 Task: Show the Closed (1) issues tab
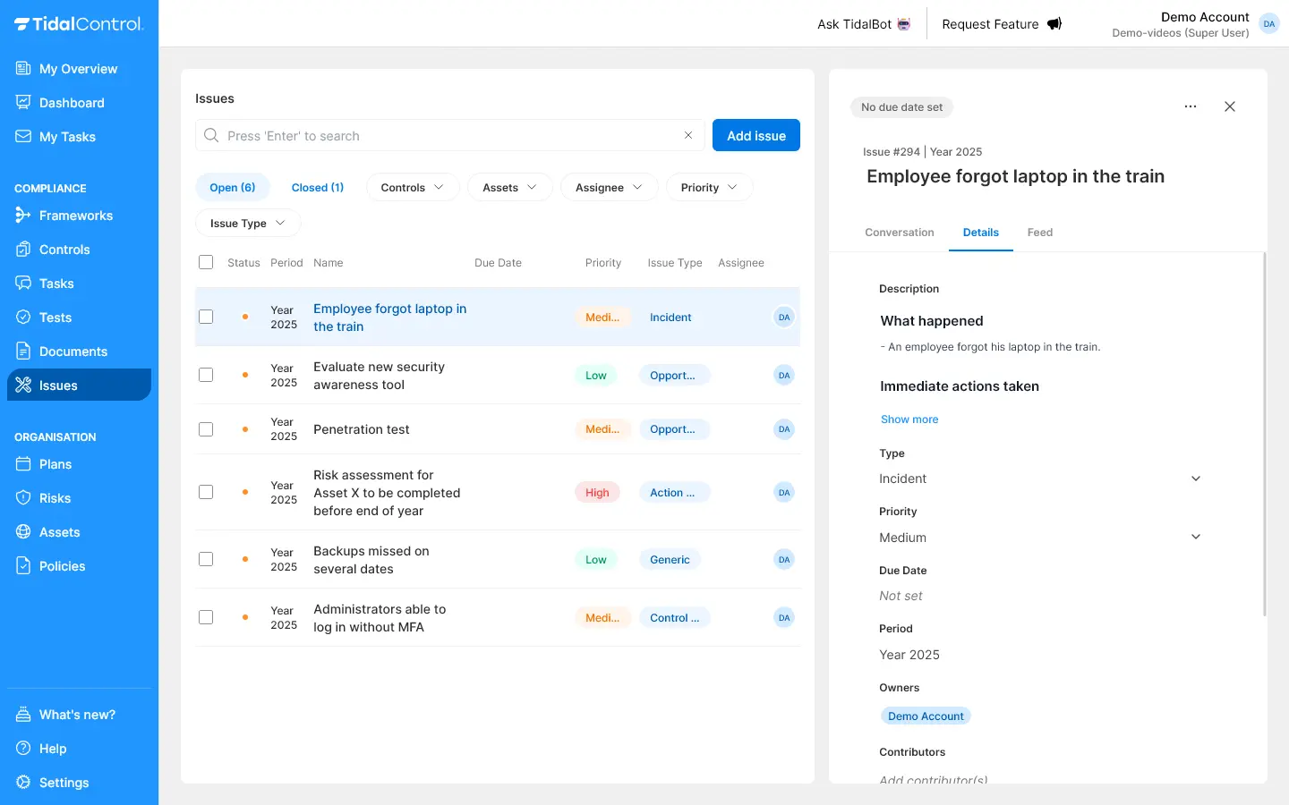[x=317, y=188]
